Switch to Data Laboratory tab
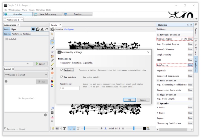The height and width of the screenshot is (139, 201). (48, 14)
